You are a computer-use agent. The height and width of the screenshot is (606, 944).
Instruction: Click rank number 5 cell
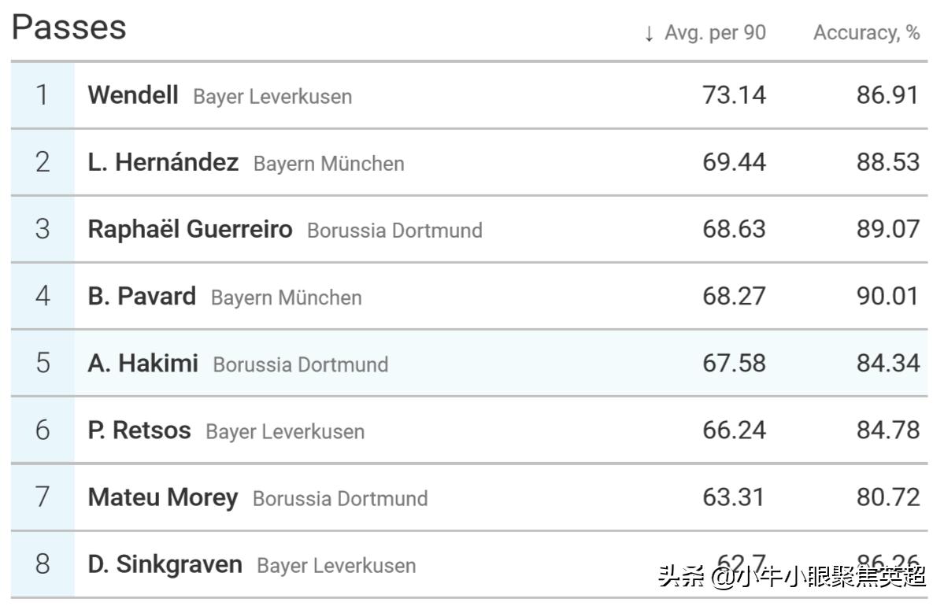click(43, 363)
